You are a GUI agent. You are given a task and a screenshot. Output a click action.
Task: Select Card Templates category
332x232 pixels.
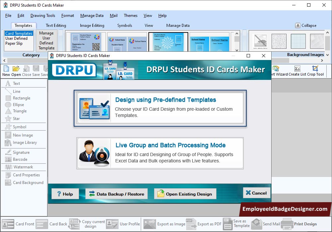19,33
